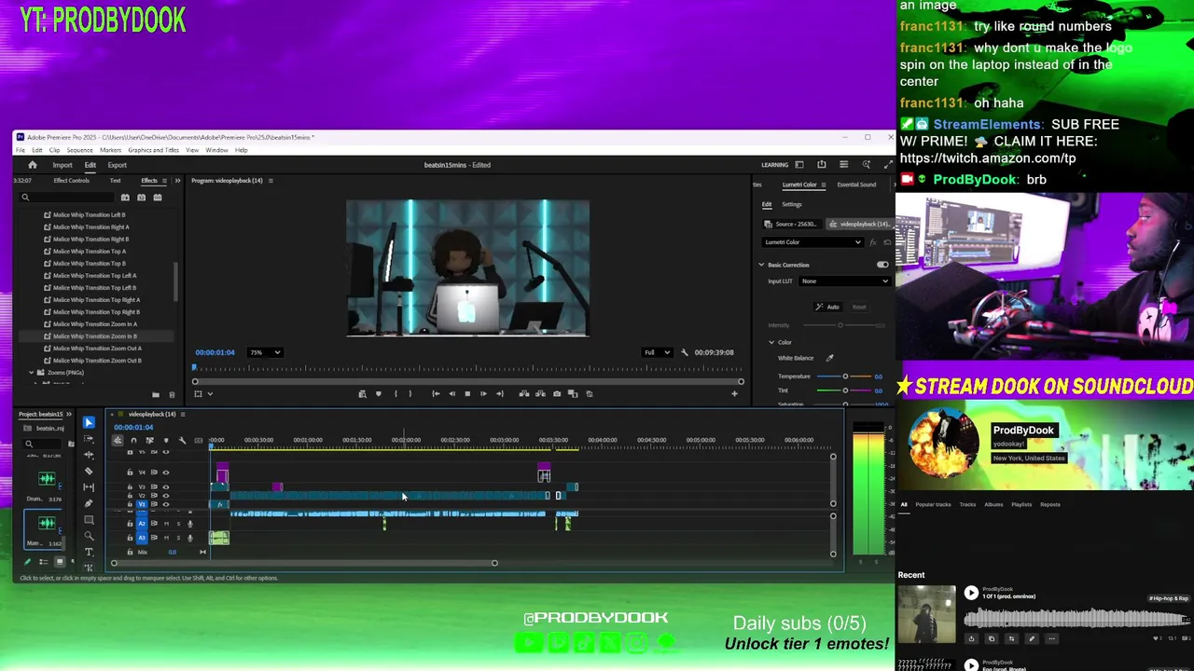The width and height of the screenshot is (1194, 671).
Task: Toggle V4 track output eye
Action: 166,472
